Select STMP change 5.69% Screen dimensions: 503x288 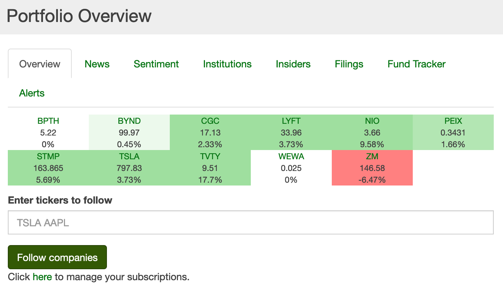pos(48,180)
